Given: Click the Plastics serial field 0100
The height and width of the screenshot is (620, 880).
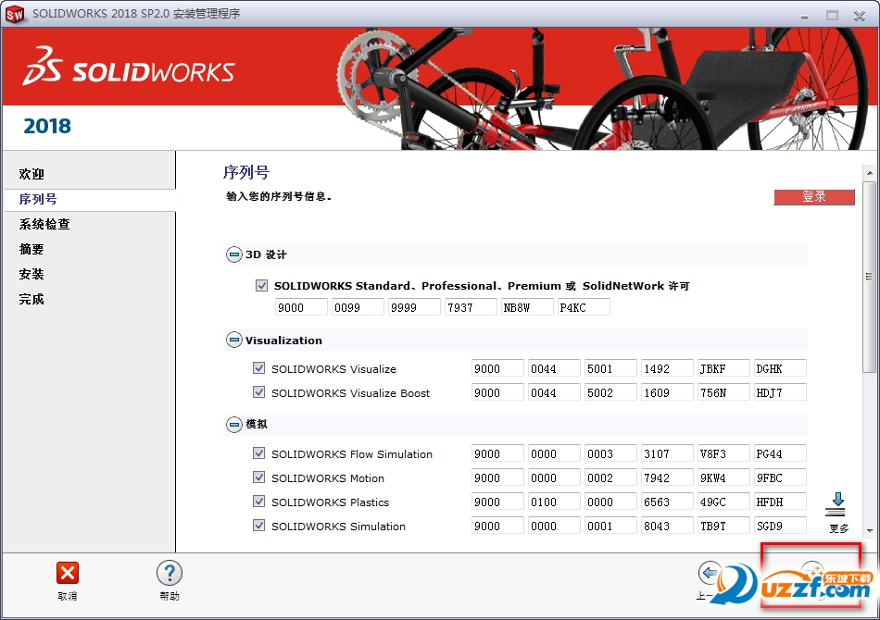Looking at the screenshot, I should 554,502.
